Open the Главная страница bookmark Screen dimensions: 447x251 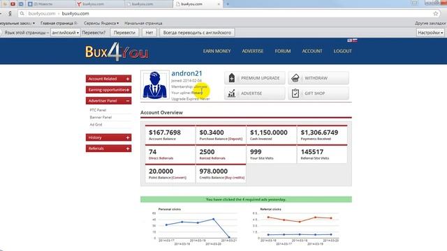pyautogui.click(x=59, y=23)
